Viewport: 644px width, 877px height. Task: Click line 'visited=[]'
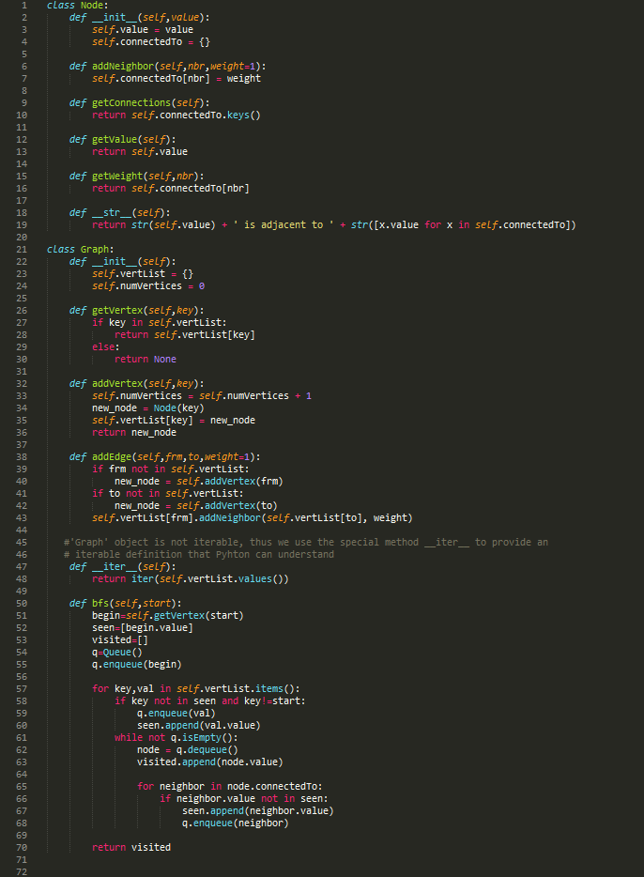click(x=120, y=640)
